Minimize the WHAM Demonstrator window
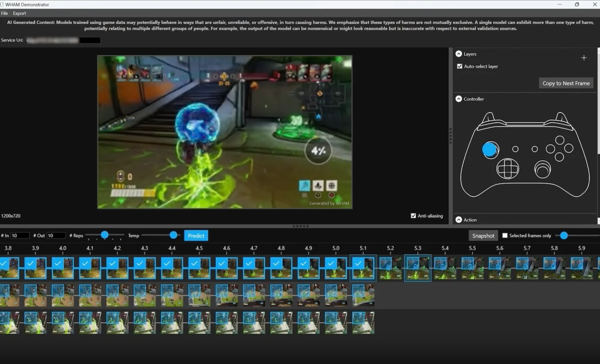This screenshot has width=600, height=364. (559, 4)
